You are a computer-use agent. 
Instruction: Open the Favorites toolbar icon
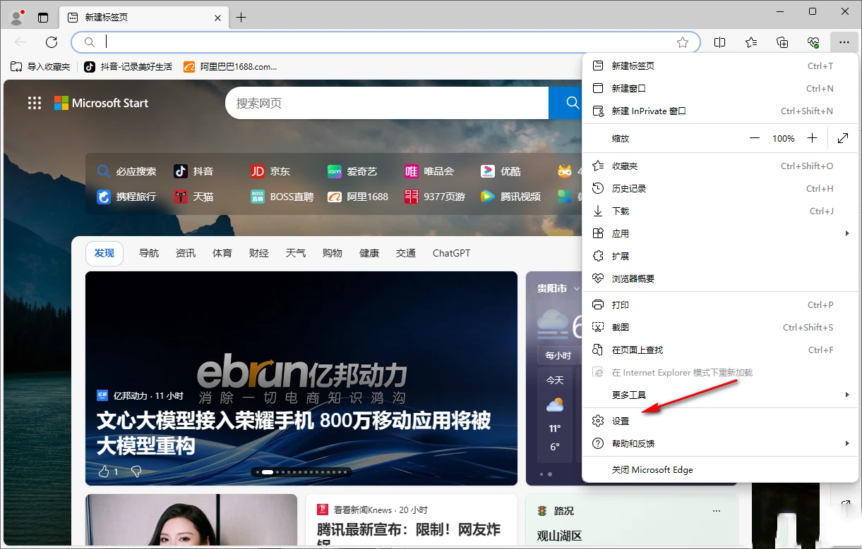(751, 42)
